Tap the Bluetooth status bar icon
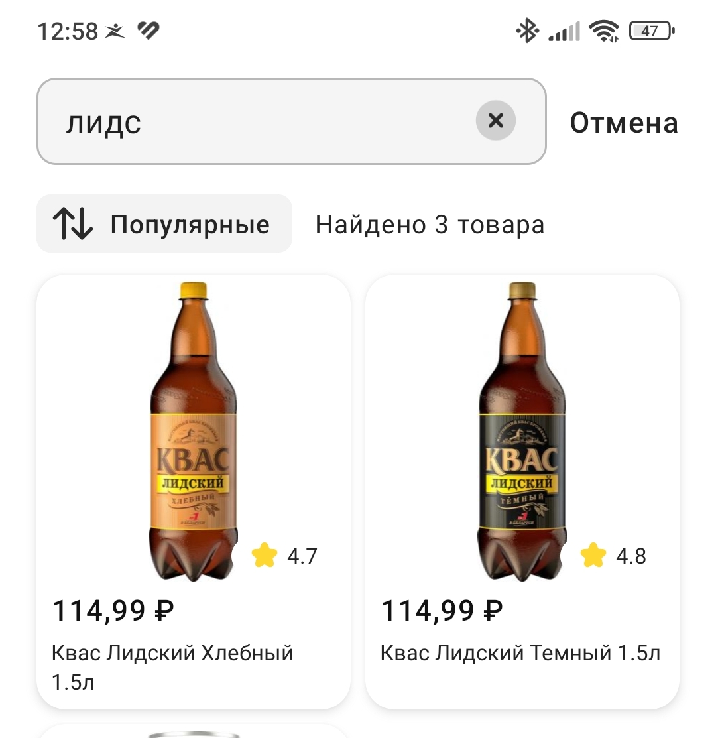 tap(527, 31)
